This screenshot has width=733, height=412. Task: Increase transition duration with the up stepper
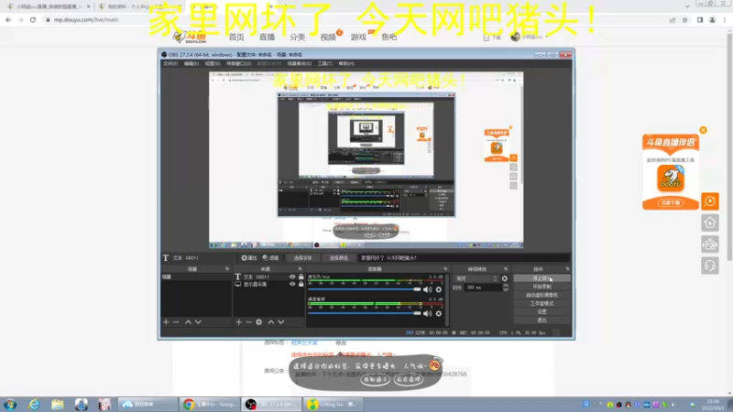(506, 286)
